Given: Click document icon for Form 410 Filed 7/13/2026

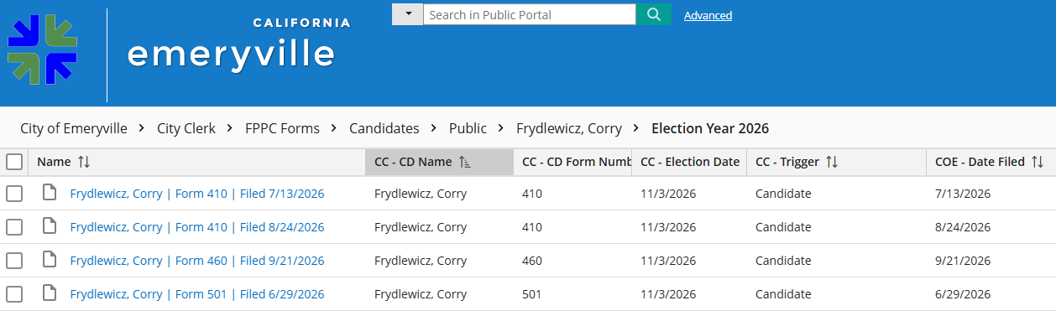Looking at the screenshot, I should tap(50, 194).
